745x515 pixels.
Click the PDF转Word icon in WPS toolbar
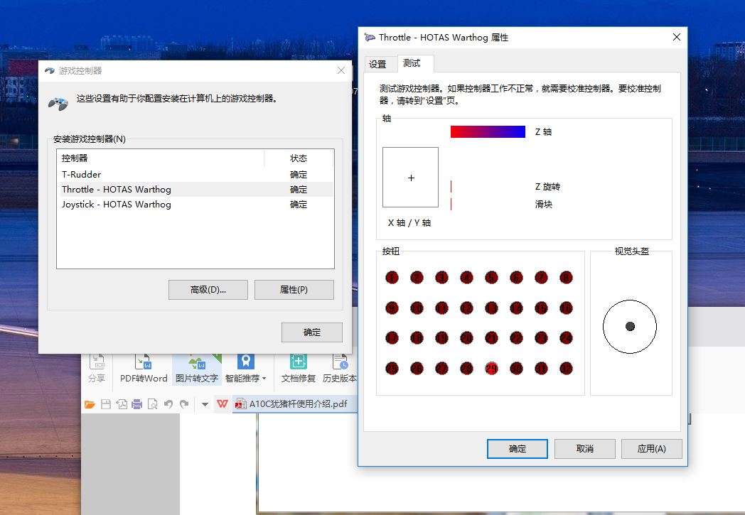(143, 368)
